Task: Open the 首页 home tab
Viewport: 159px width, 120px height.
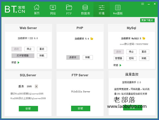Action: pos(37,10)
